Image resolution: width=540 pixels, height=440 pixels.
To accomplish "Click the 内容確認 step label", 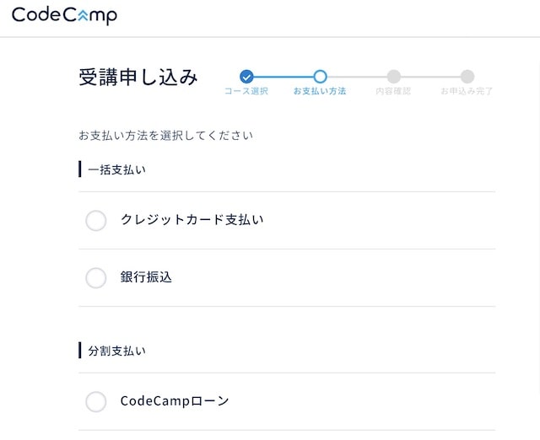I will pyautogui.click(x=393, y=91).
